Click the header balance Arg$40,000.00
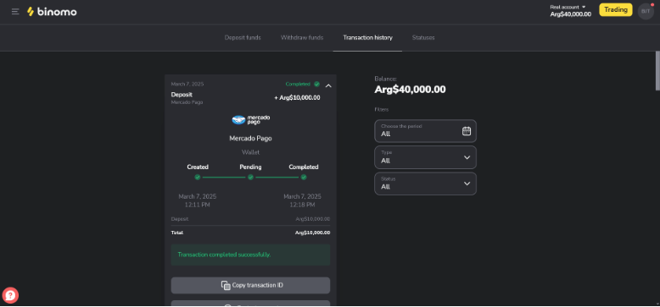This screenshot has width=660, height=307. pos(570,14)
